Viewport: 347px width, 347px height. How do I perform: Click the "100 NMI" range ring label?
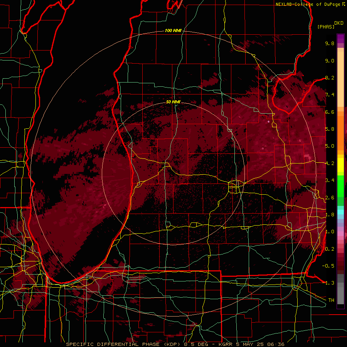tap(173, 30)
